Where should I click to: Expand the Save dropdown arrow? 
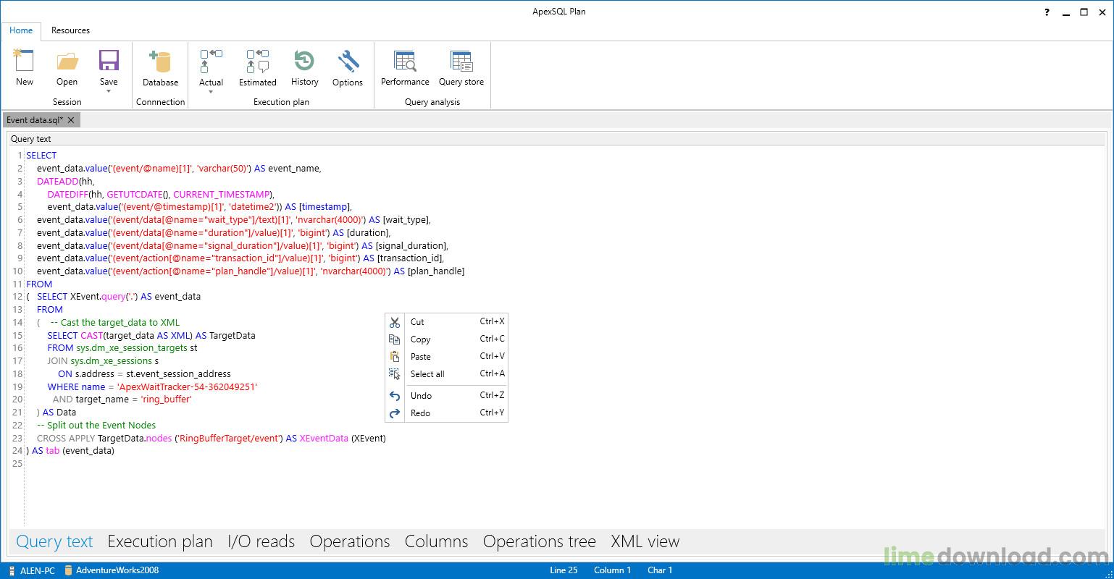point(109,92)
